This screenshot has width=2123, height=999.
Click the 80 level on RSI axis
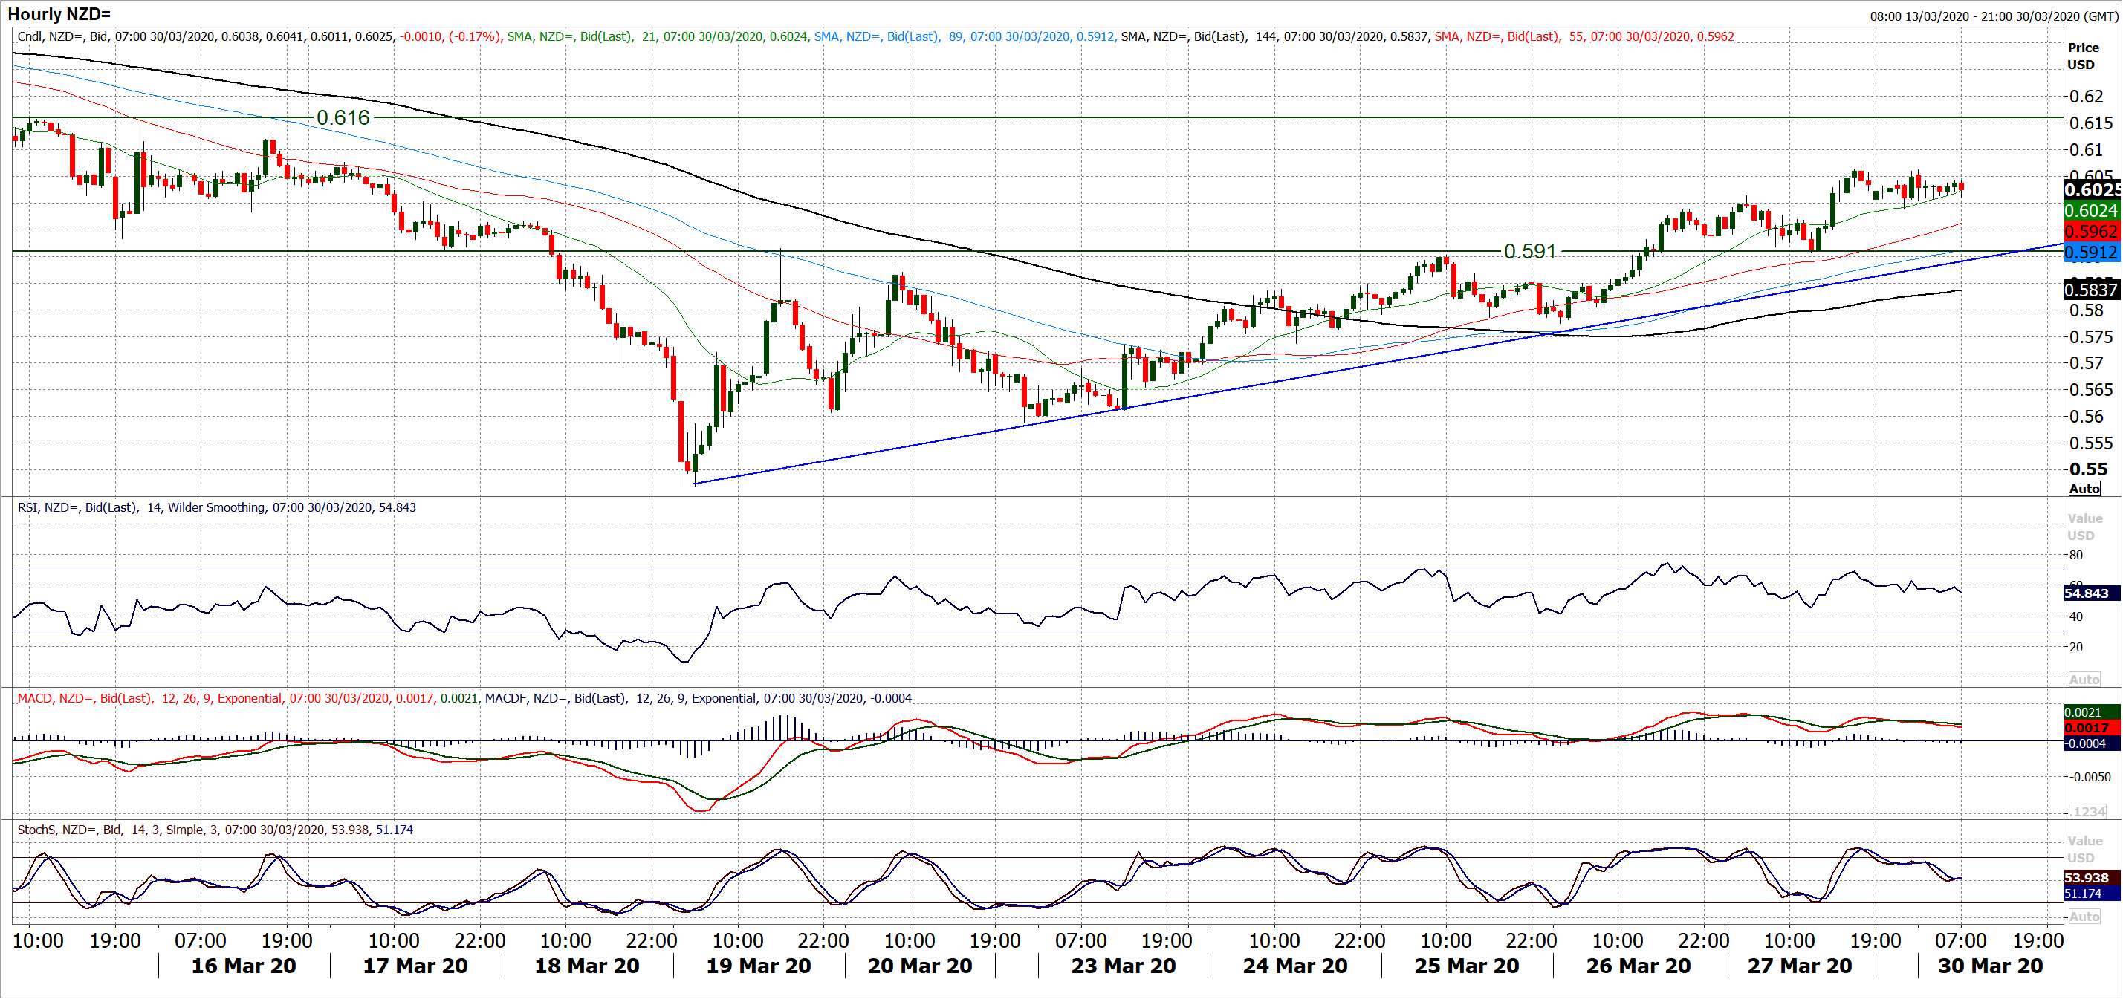click(2076, 555)
